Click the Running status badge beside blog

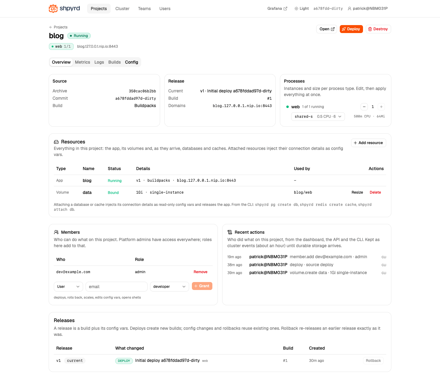click(79, 36)
